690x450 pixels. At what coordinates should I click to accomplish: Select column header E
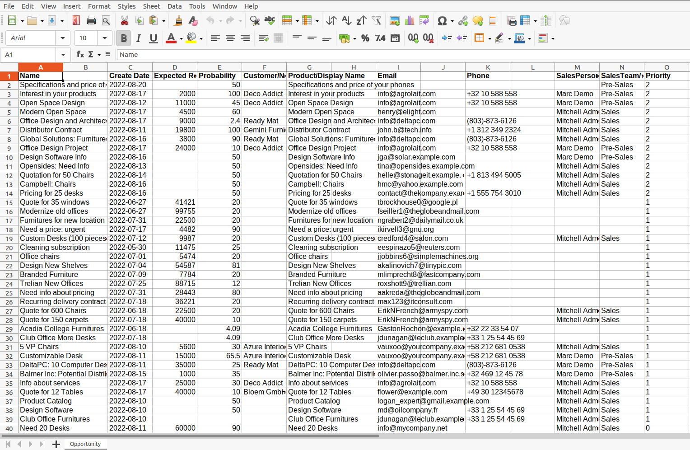219,67
